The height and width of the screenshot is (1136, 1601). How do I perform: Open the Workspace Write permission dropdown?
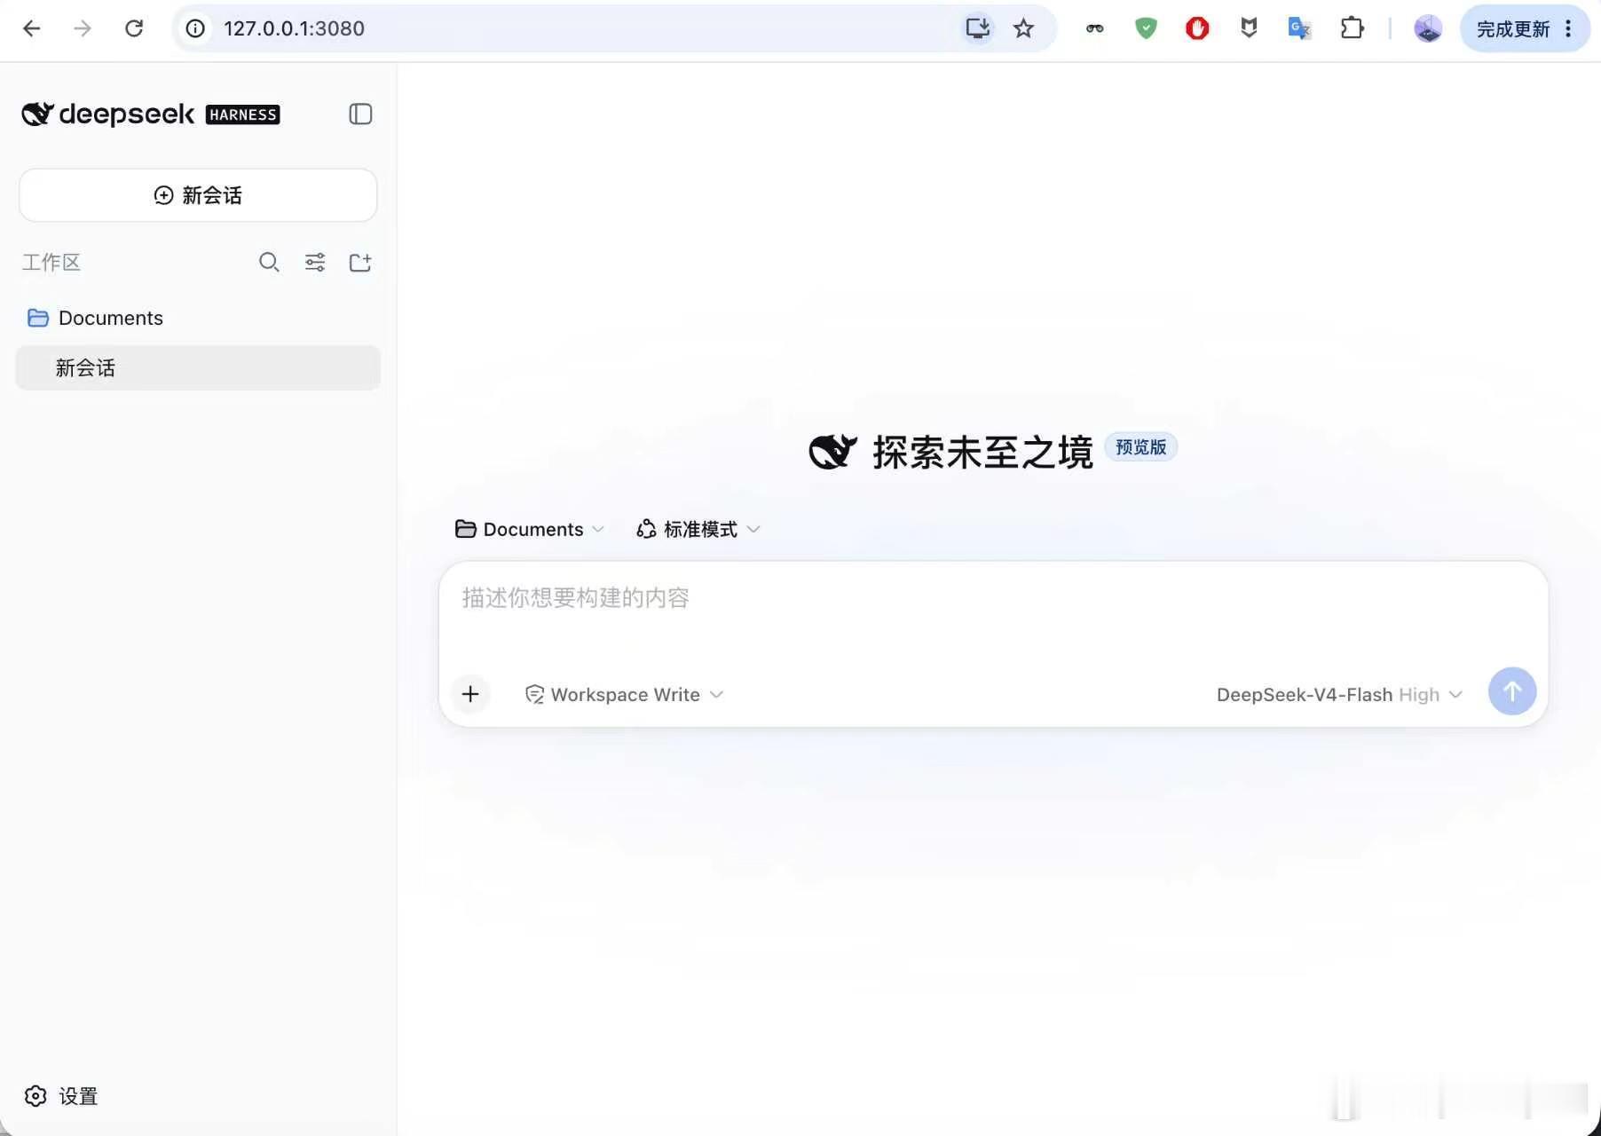tap(625, 694)
